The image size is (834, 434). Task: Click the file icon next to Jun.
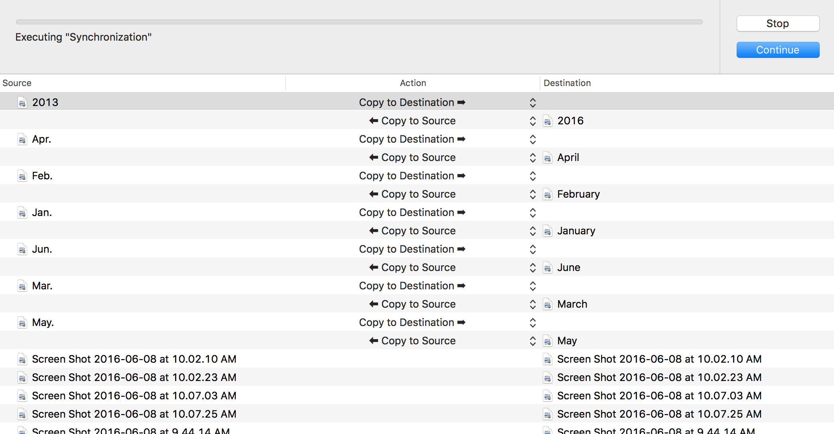[x=22, y=249]
